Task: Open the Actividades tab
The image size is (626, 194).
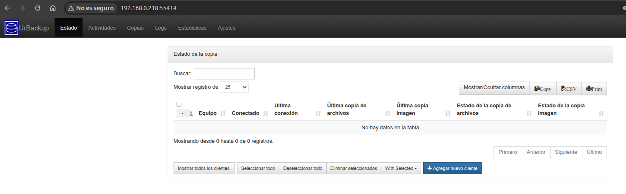Action: [x=102, y=28]
